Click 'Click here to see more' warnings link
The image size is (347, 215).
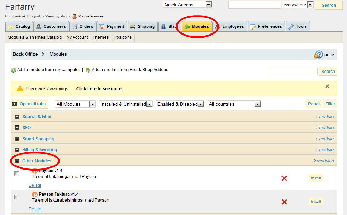pos(99,89)
